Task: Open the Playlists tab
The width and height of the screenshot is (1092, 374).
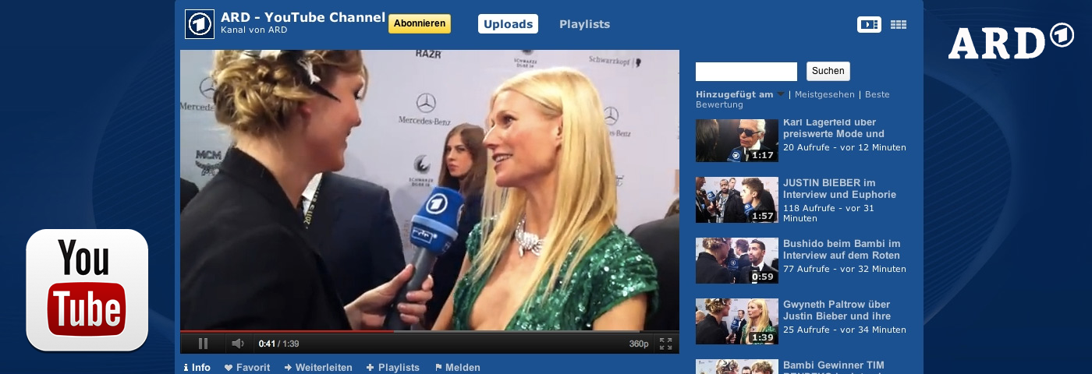Action: 584,24
